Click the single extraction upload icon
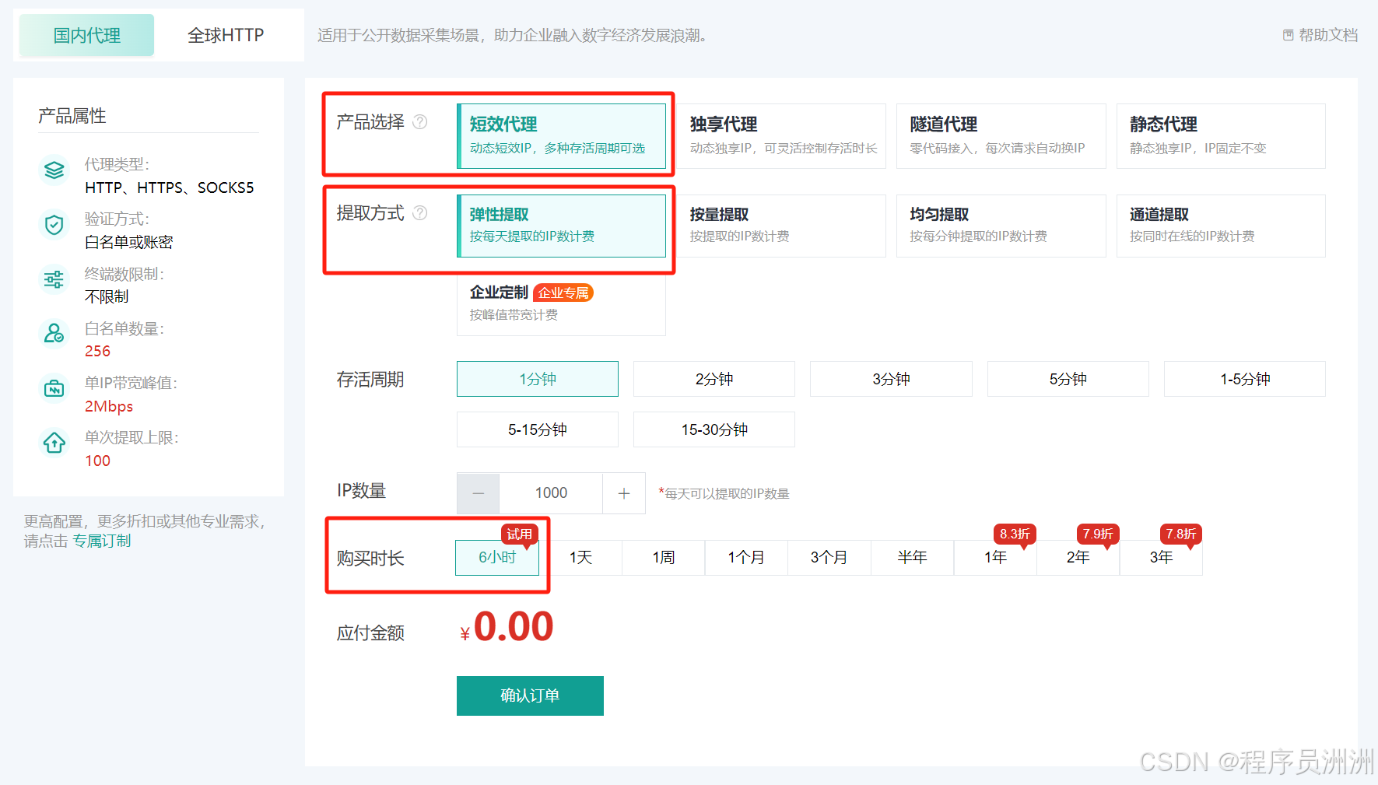This screenshot has width=1378, height=785. click(54, 443)
